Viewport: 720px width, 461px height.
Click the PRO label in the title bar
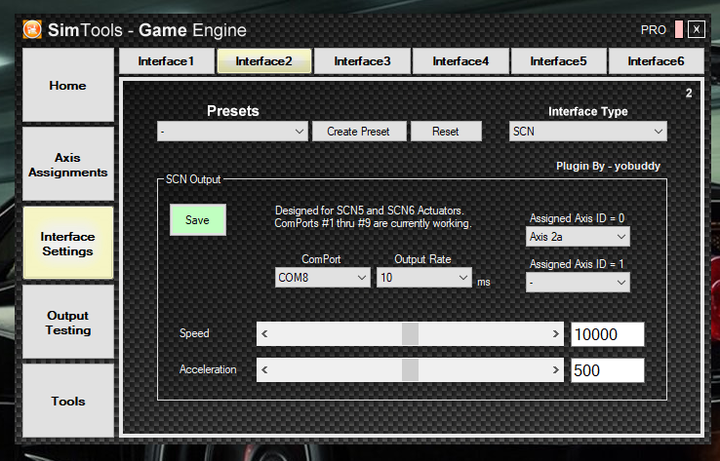[654, 30]
